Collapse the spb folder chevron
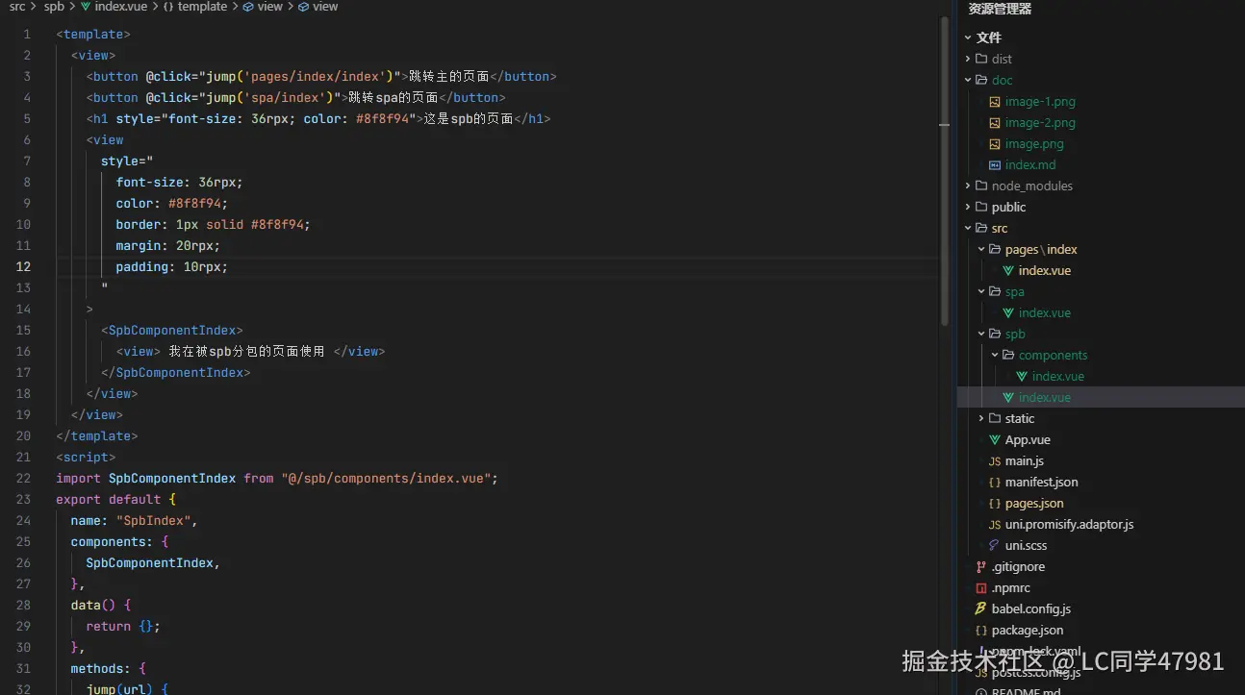The image size is (1245, 695). pos(981,334)
